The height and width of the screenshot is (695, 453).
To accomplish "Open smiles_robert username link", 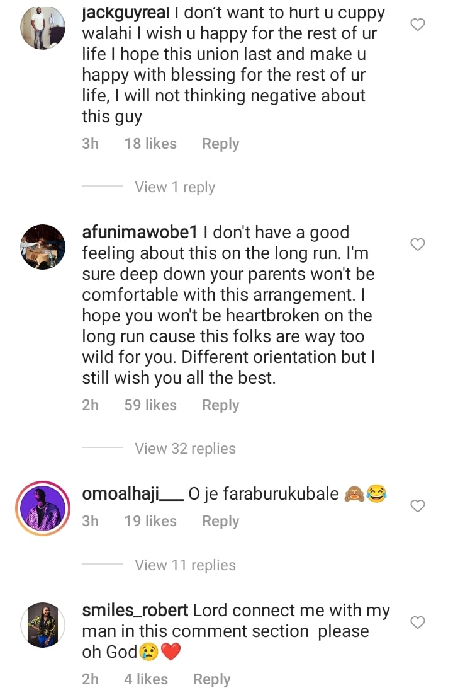I will (x=135, y=611).
